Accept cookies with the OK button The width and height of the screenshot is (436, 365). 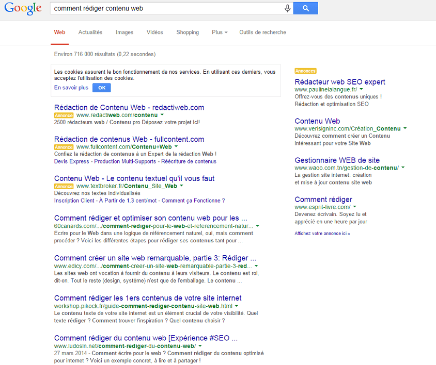pyautogui.click(x=101, y=88)
